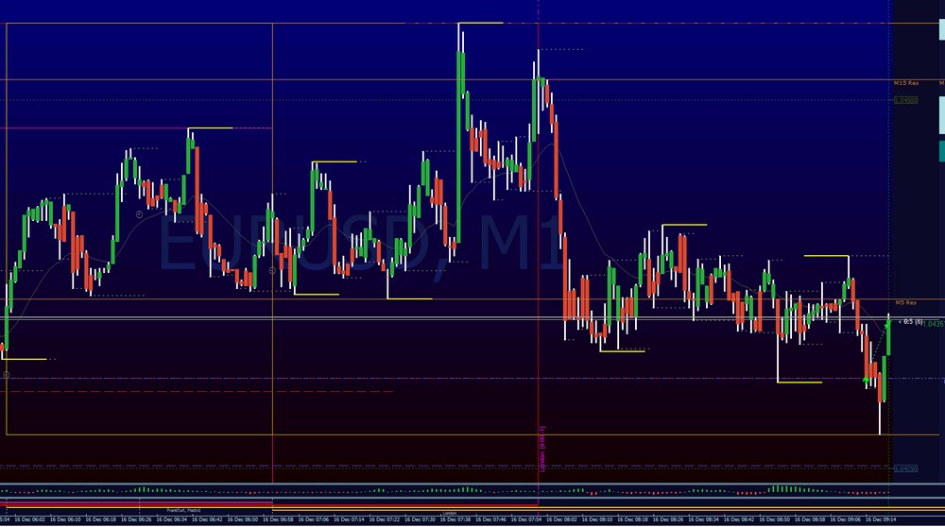Click the 16 Dec 09:06 time label

coord(845,519)
